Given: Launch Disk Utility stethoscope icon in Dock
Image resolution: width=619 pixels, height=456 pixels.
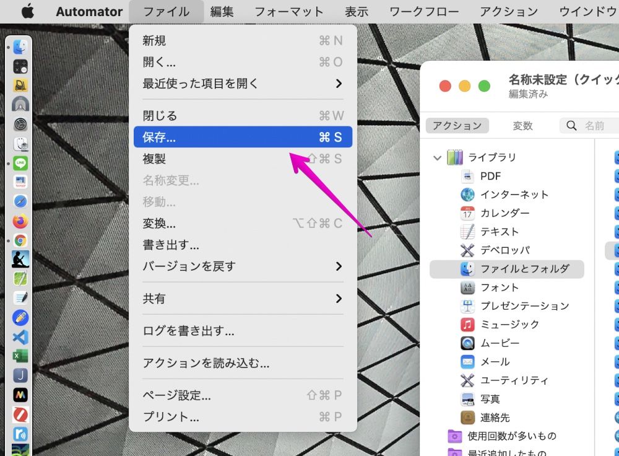Looking at the screenshot, I should 20,144.
